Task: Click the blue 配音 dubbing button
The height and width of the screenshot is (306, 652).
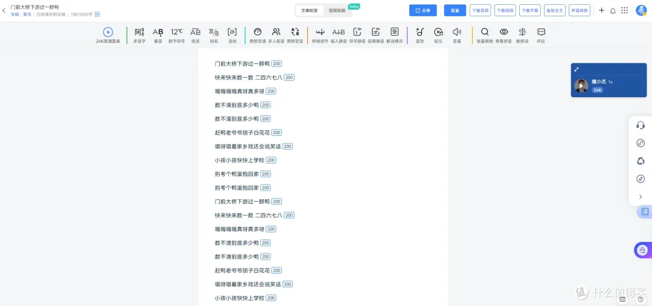Action: (x=455, y=10)
